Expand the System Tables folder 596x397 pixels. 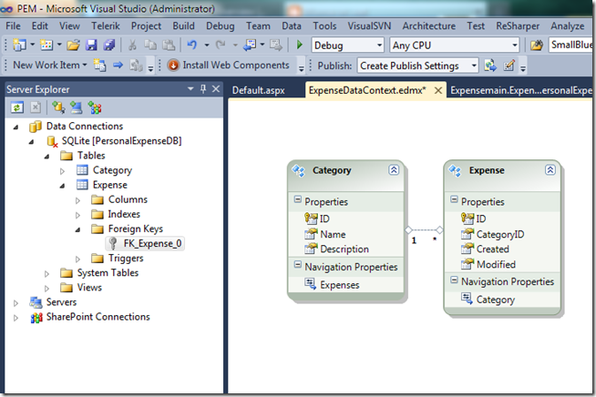(x=46, y=274)
